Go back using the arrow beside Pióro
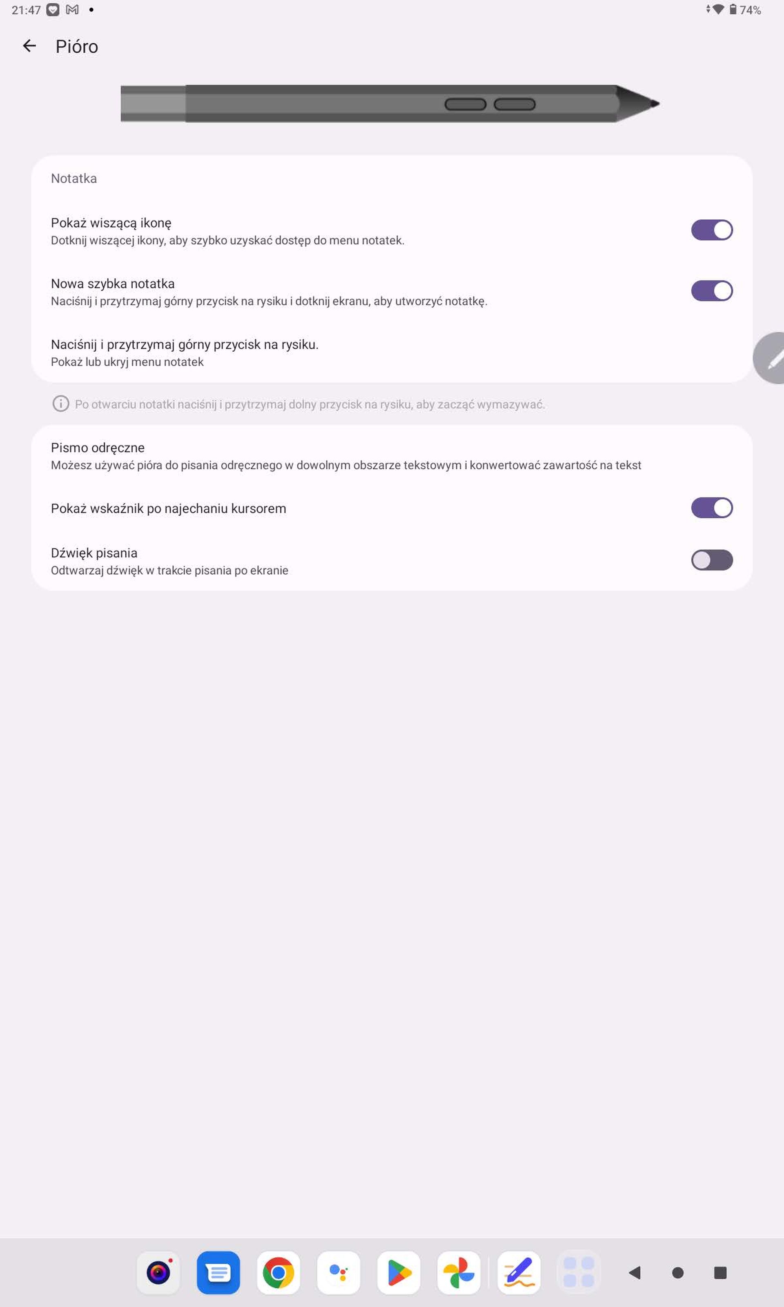Image resolution: width=784 pixels, height=1307 pixels. tap(29, 46)
